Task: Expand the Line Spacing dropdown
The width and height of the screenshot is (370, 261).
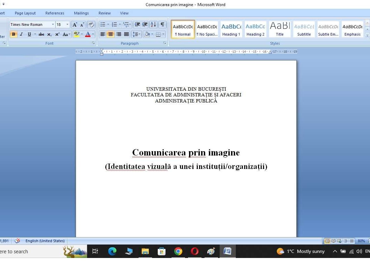Action: pos(139,34)
